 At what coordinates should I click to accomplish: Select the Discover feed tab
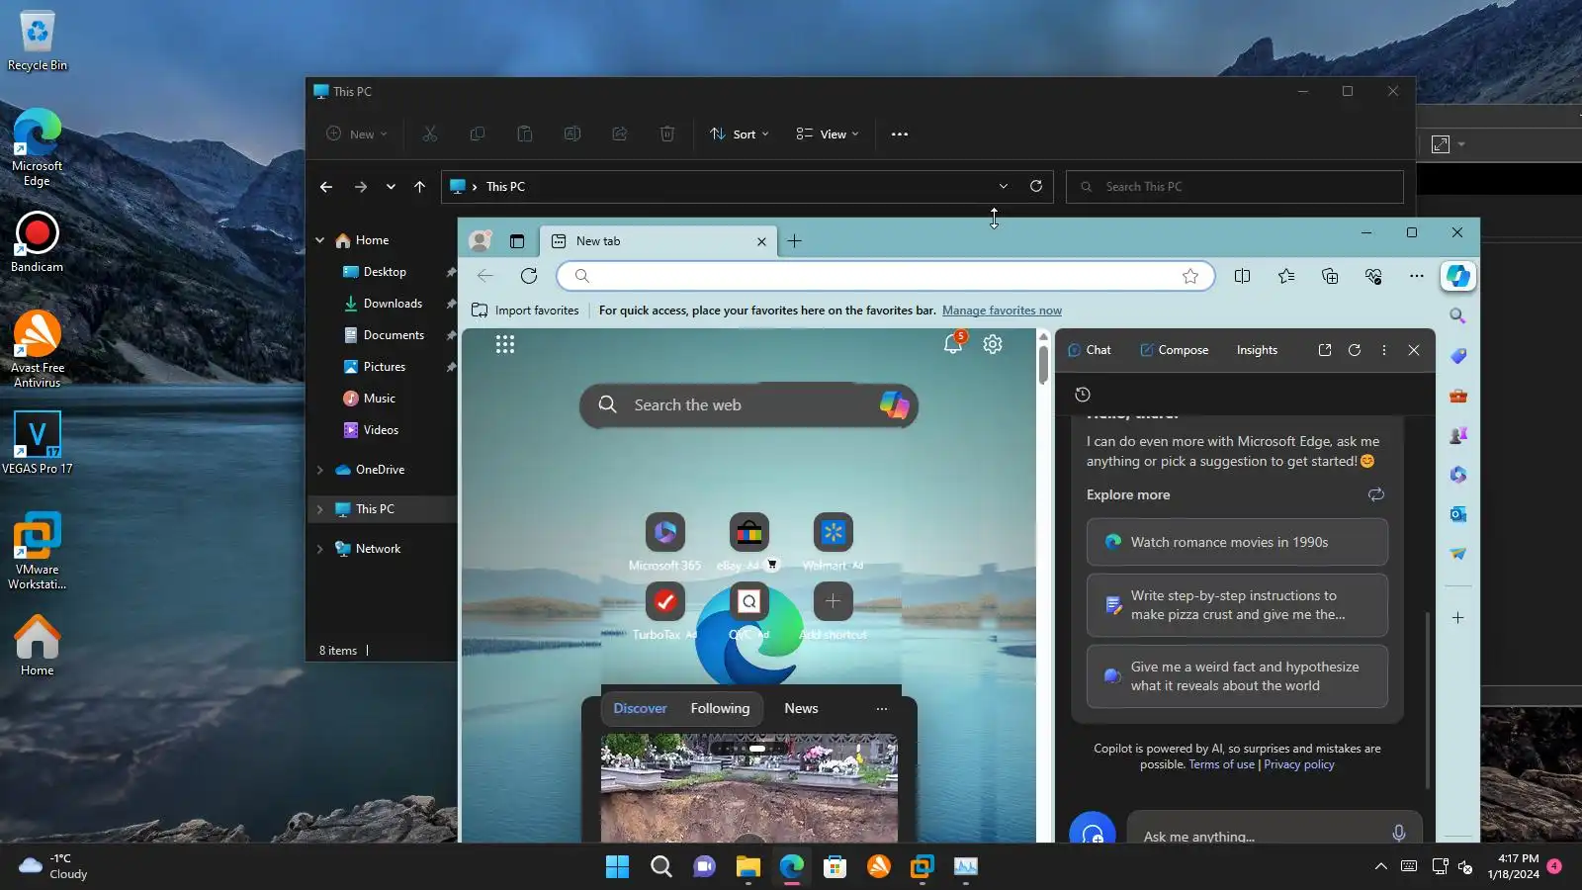pyautogui.click(x=640, y=708)
